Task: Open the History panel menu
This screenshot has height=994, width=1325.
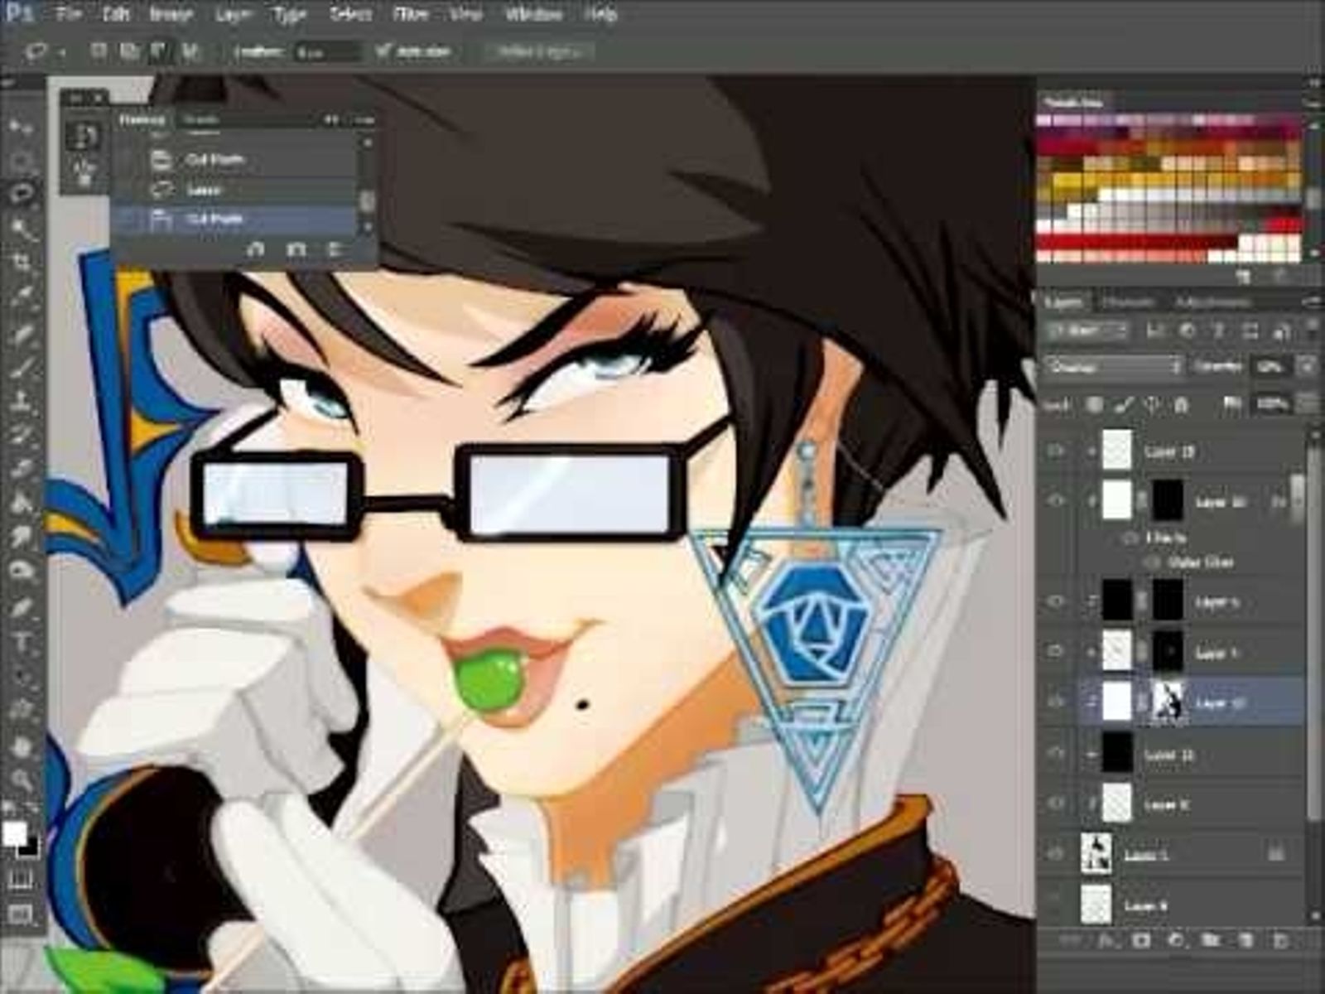Action: pyautogui.click(x=364, y=120)
